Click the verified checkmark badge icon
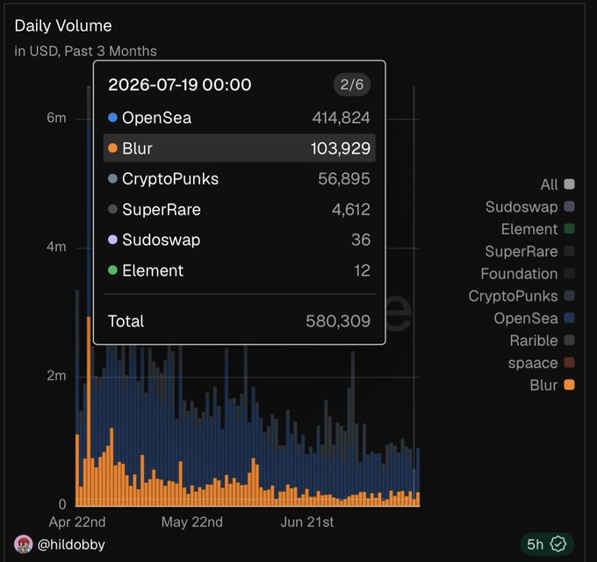The width and height of the screenshot is (597, 562). click(558, 544)
